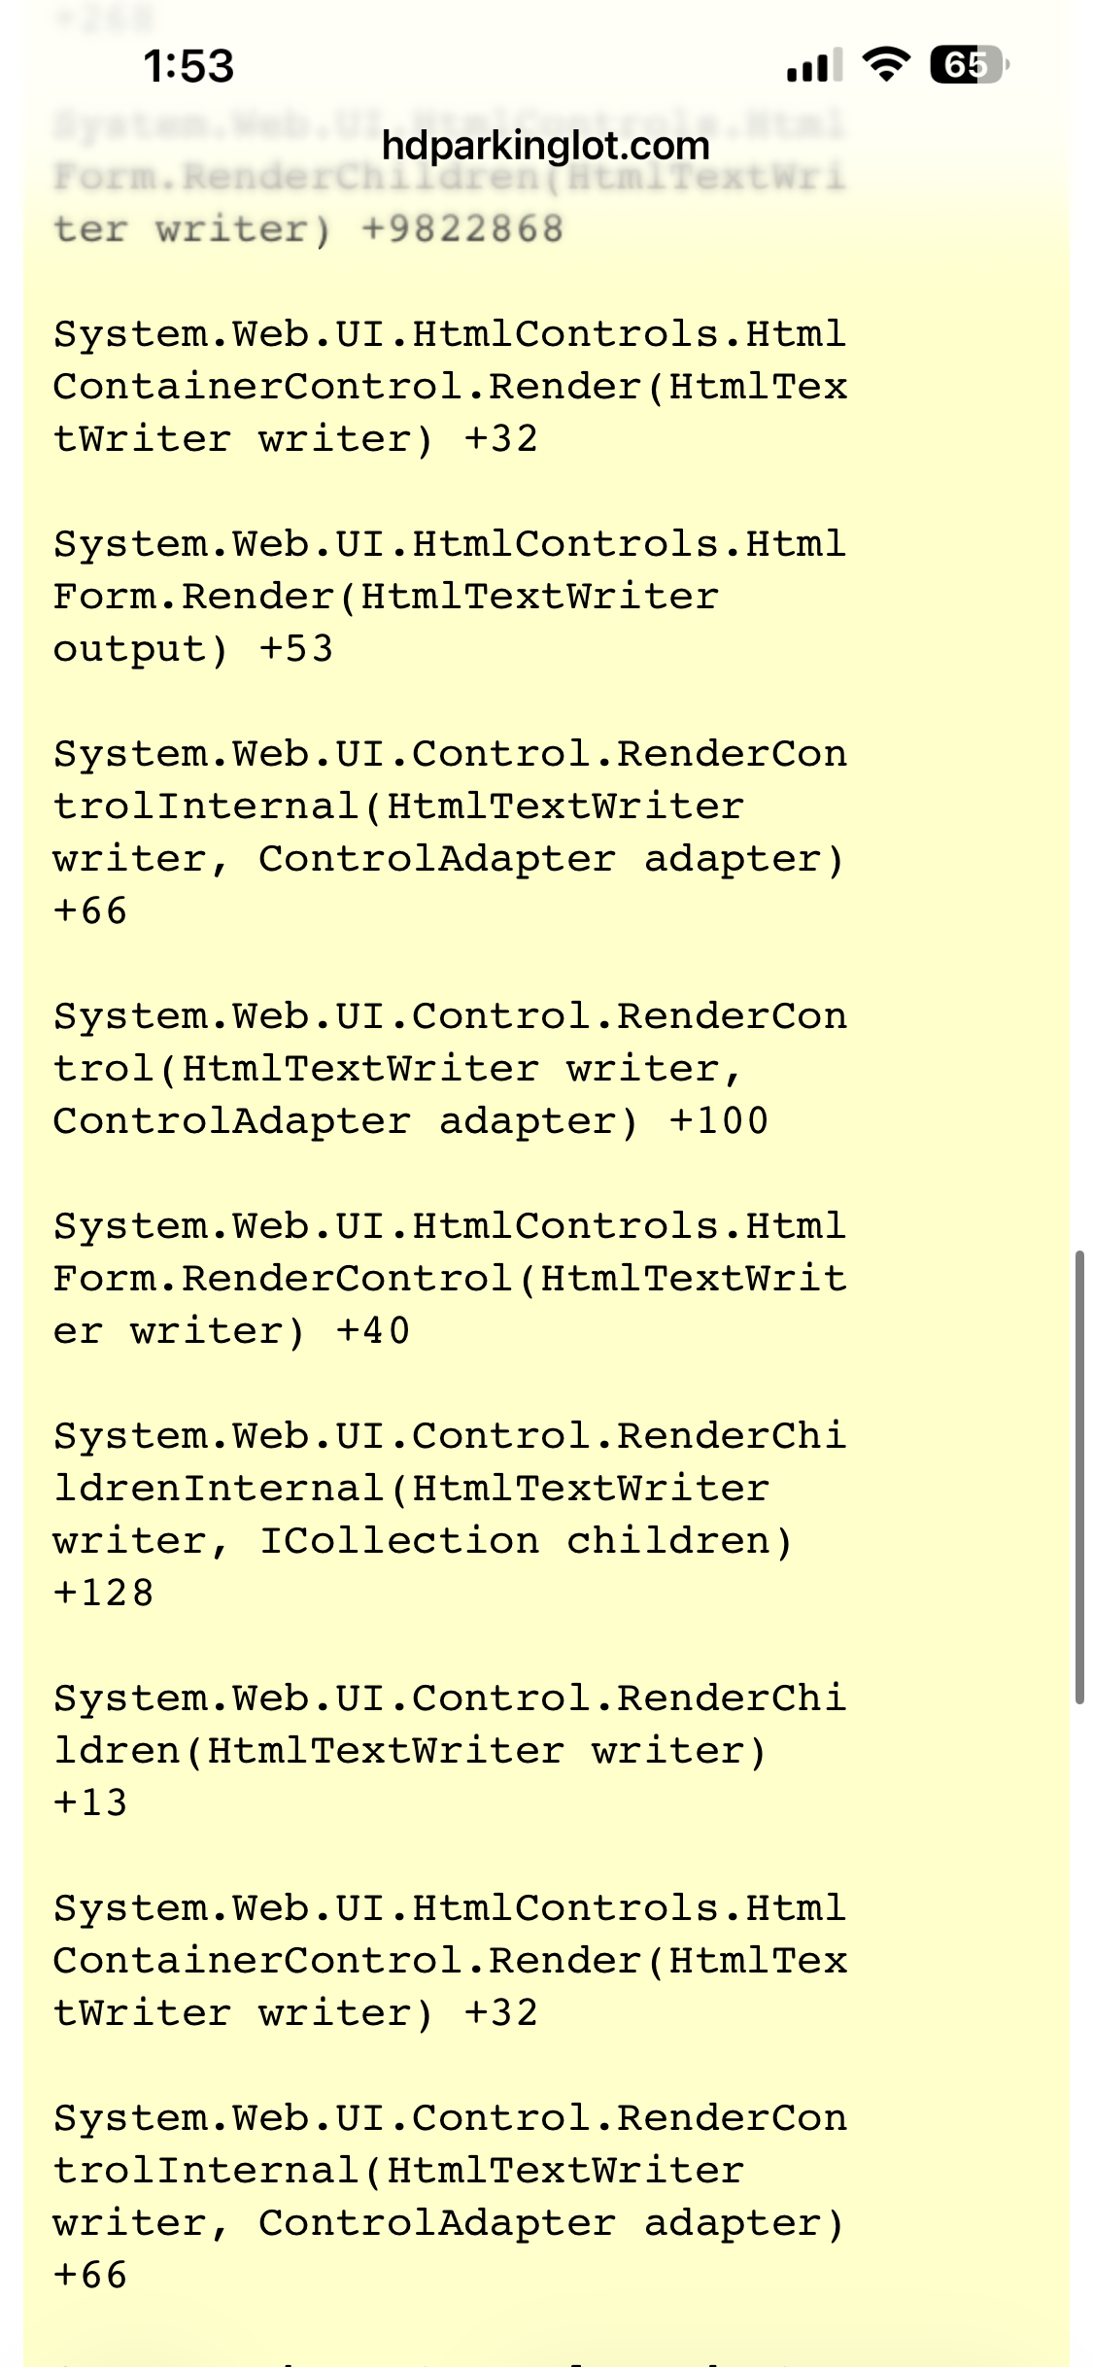Tap the ldrenInternal(HtmlTextWriter text line
Screen dimensions: 1093x2367
(410, 1488)
